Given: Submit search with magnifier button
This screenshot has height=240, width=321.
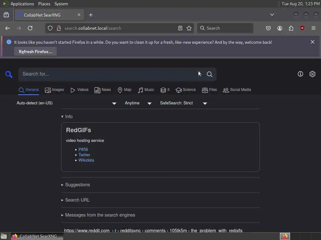Looking at the screenshot, I should [x=209, y=74].
